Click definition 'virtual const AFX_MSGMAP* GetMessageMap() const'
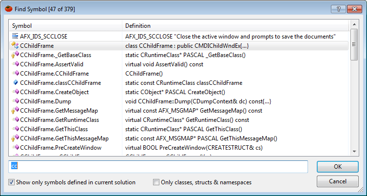Image resolution: width=367 pixels, height=196 pixels. (194, 111)
